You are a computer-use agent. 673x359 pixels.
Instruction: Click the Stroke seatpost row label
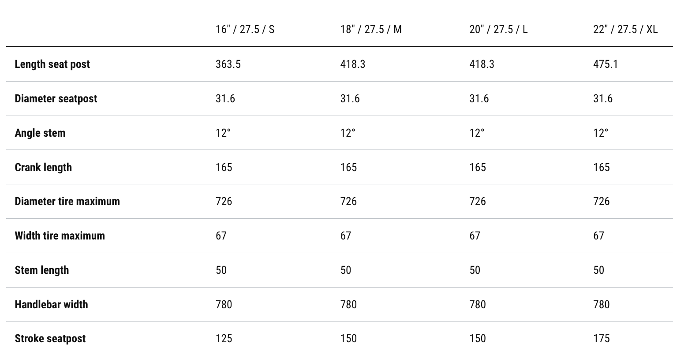50,339
